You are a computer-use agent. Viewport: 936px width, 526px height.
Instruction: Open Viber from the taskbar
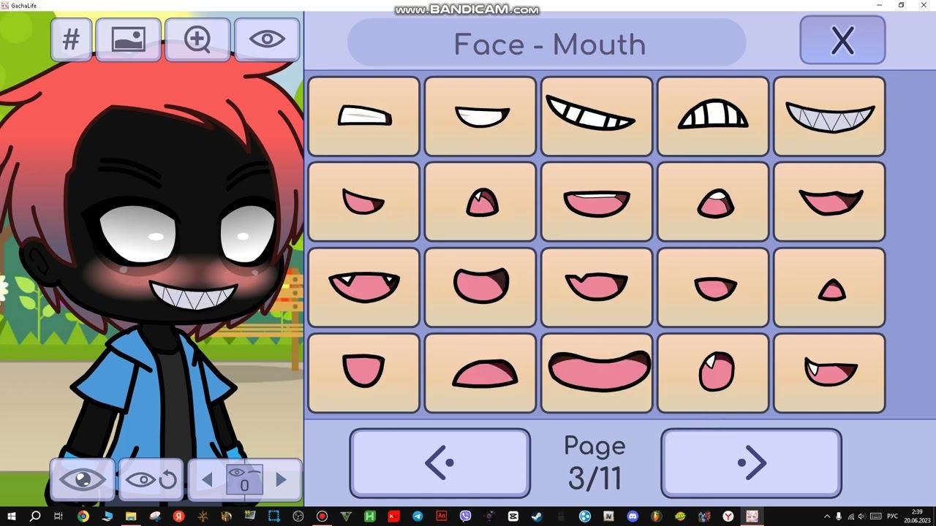(465, 517)
